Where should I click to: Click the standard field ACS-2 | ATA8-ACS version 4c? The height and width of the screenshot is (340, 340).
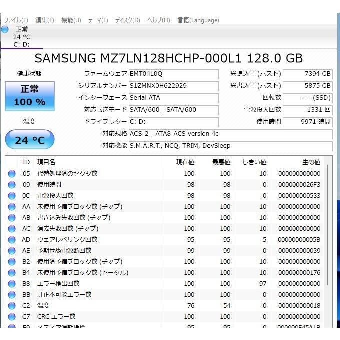coord(231,134)
